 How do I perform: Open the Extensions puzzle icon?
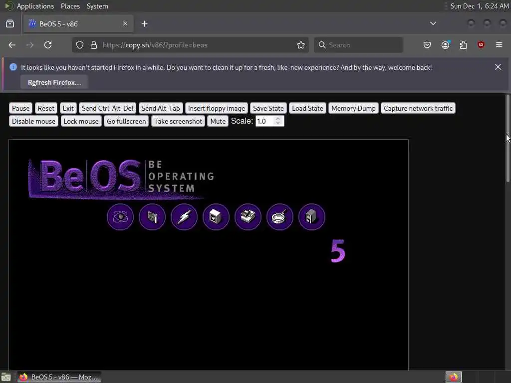coord(463,45)
